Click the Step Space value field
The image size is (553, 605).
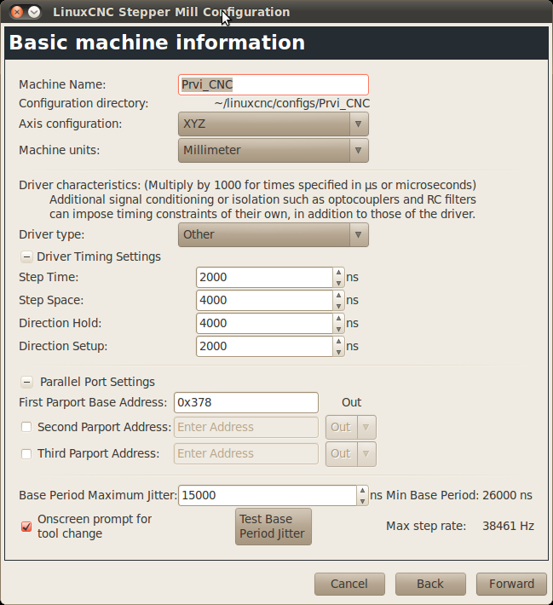[x=264, y=300]
